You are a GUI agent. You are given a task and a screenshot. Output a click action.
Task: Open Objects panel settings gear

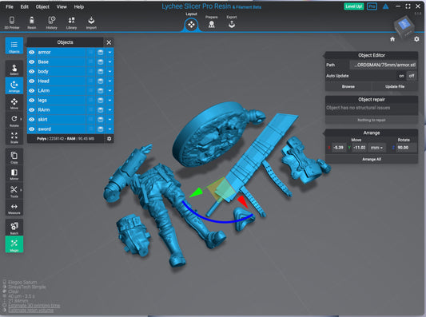coord(109,139)
